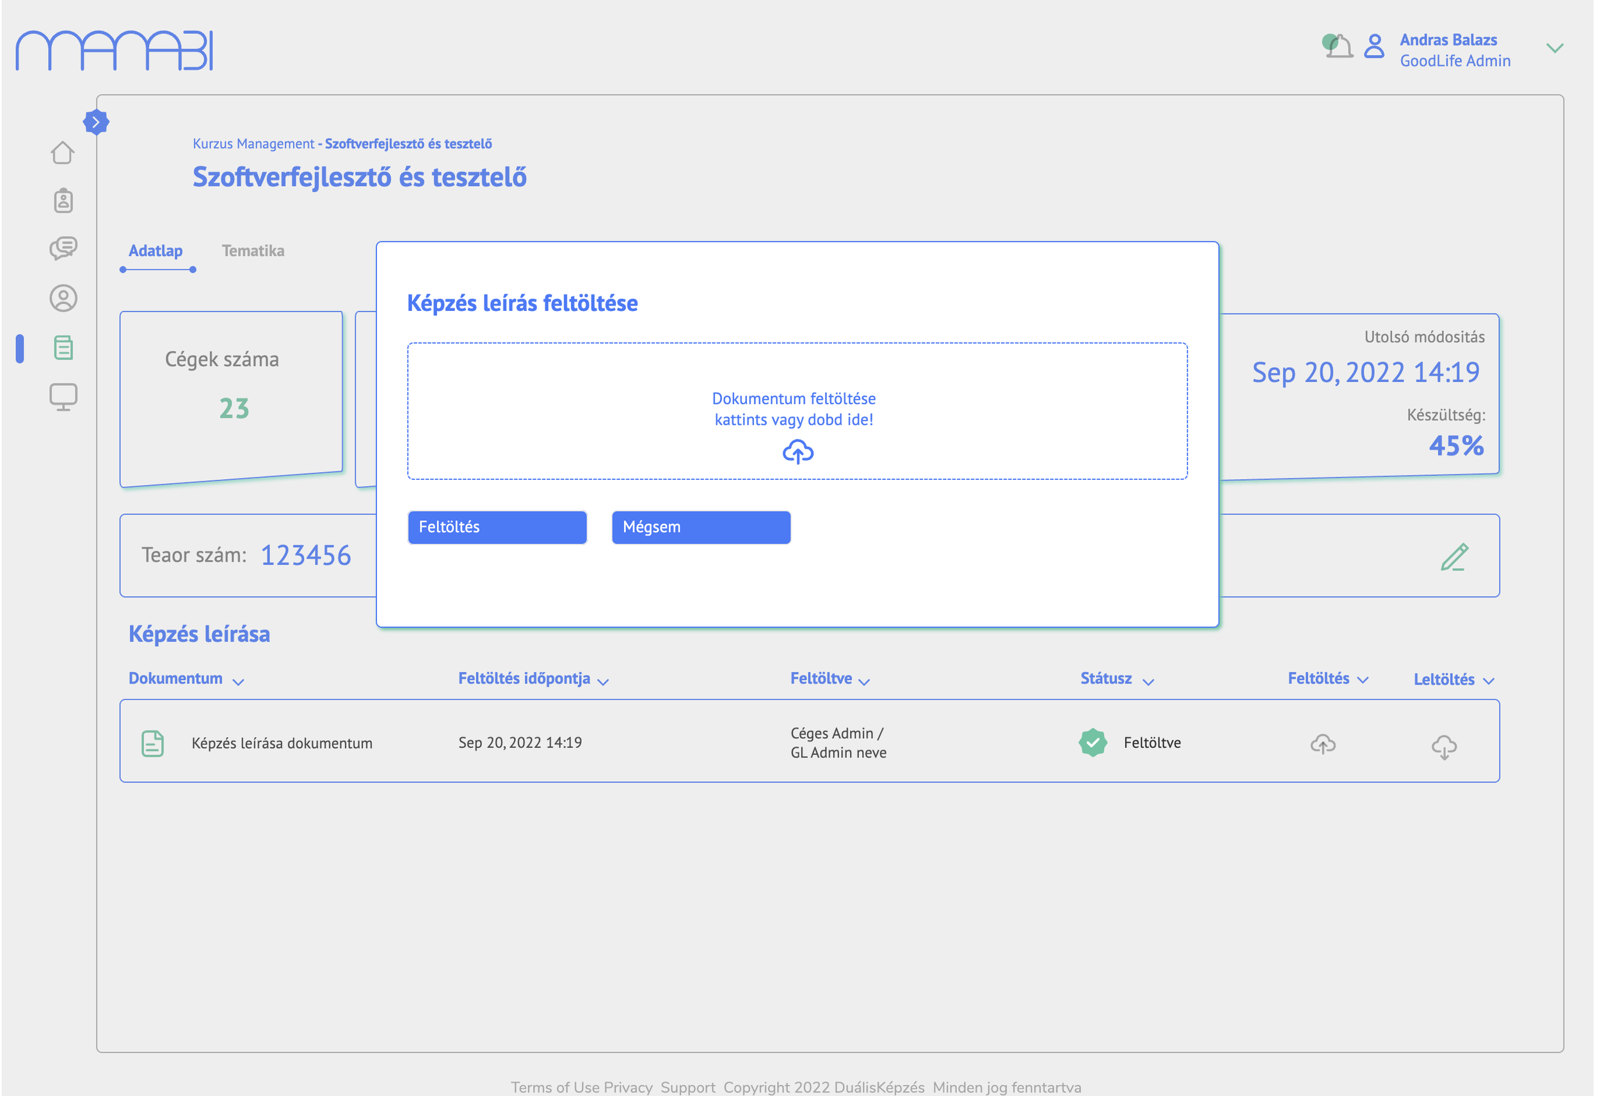Viewport: 1600px width, 1096px height.
Task: Expand sidebar with blue arrow toggle
Action: click(96, 123)
